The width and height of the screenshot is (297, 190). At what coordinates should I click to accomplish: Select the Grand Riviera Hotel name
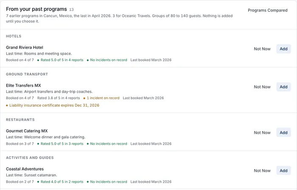25,47
